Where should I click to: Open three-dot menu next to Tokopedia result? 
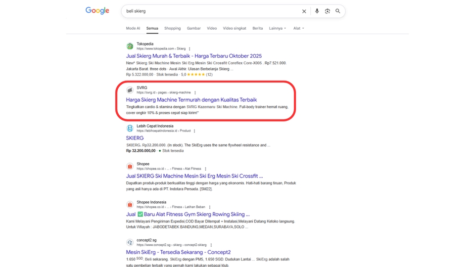190,49
